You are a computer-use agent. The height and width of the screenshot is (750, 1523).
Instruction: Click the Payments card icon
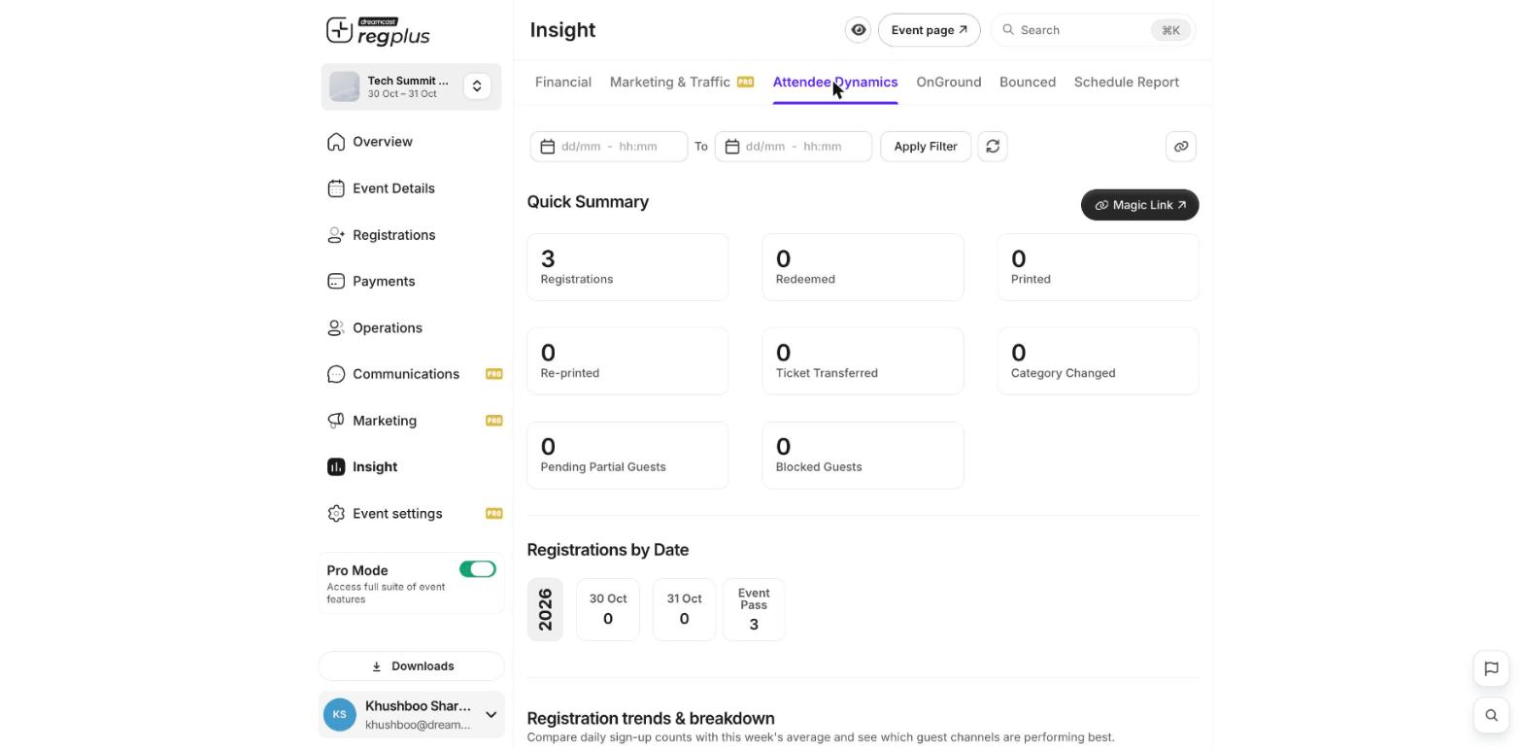(x=336, y=282)
